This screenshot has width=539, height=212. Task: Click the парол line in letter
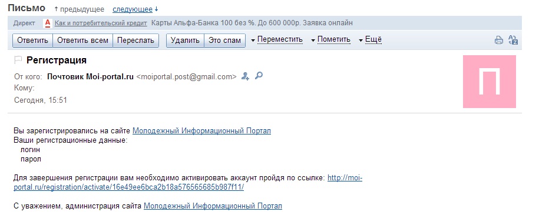[31, 159]
